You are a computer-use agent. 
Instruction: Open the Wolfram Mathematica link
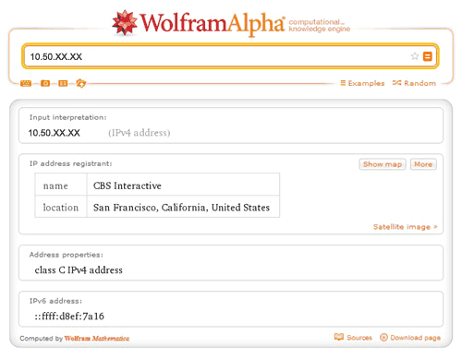tap(97, 339)
